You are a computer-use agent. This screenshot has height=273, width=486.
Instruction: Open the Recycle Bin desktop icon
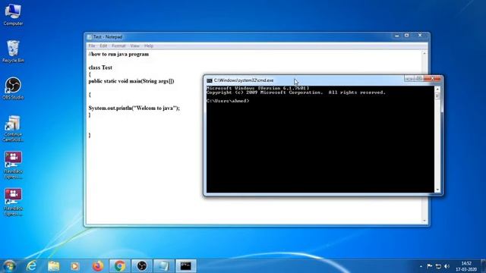click(13, 52)
